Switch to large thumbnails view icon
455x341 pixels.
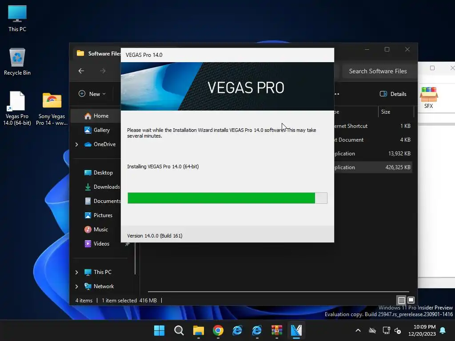pos(411,301)
